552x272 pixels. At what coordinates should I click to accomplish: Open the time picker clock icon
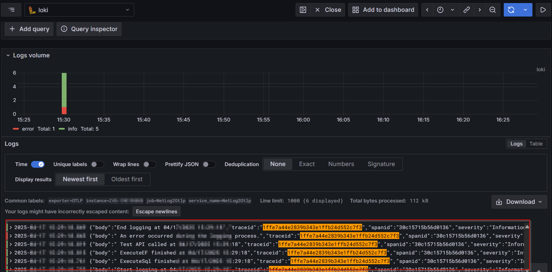point(440,10)
